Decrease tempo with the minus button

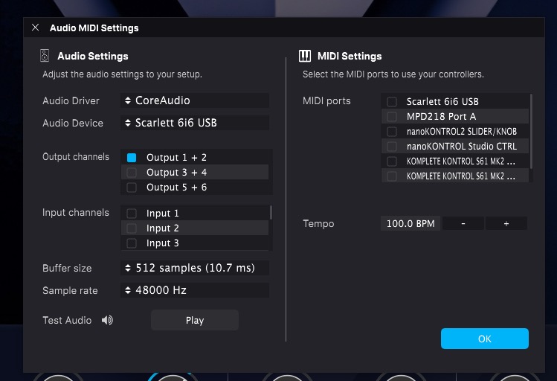point(463,224)
